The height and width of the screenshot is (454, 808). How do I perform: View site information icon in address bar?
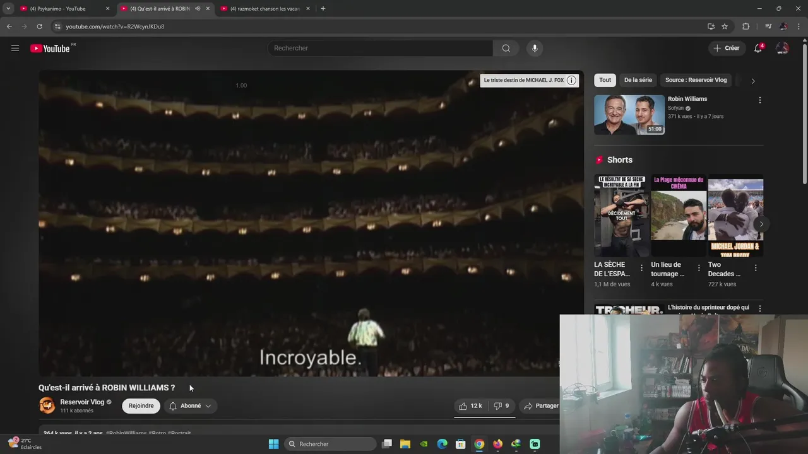[x=57, y=26]
